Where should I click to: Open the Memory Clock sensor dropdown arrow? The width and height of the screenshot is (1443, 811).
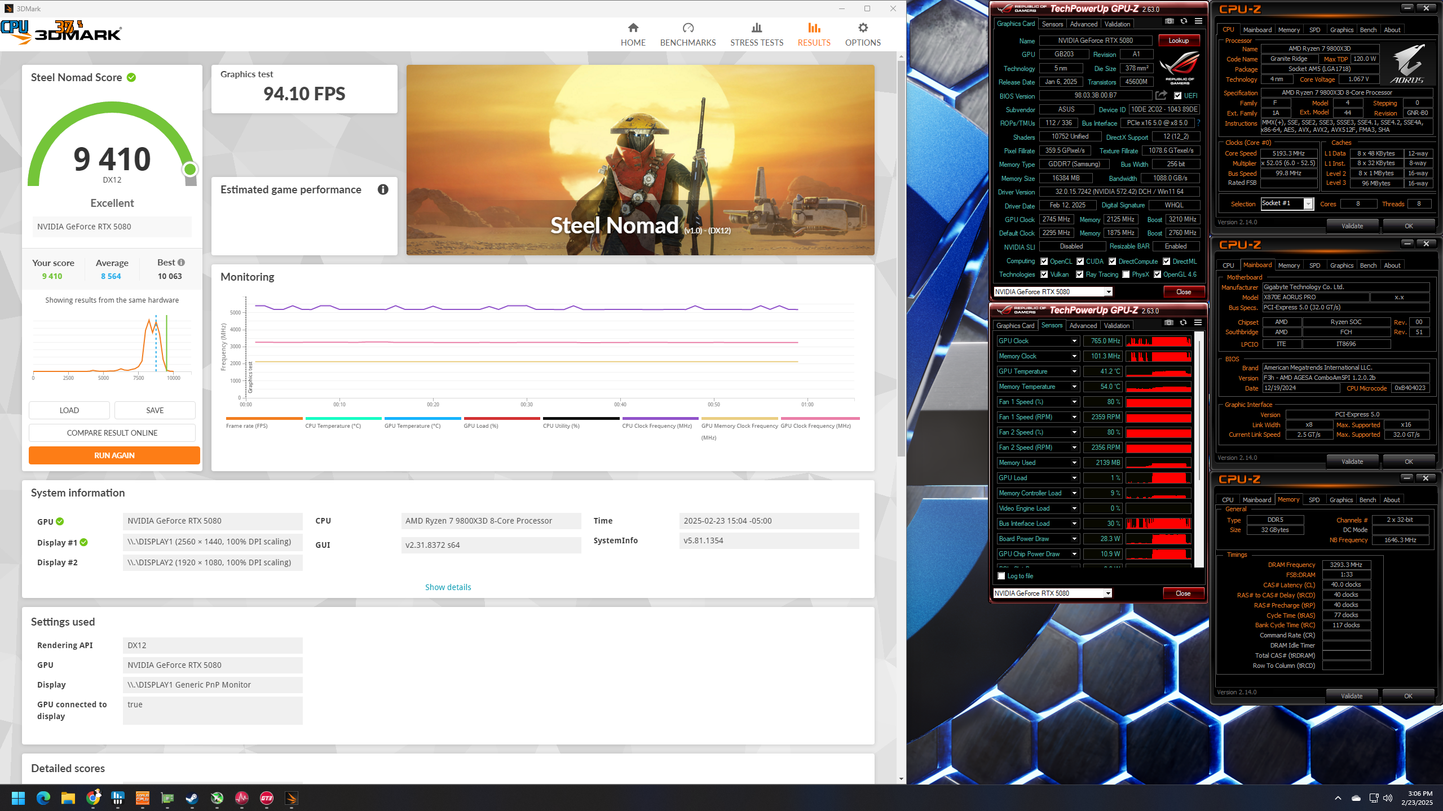[x=1074, y=356]
